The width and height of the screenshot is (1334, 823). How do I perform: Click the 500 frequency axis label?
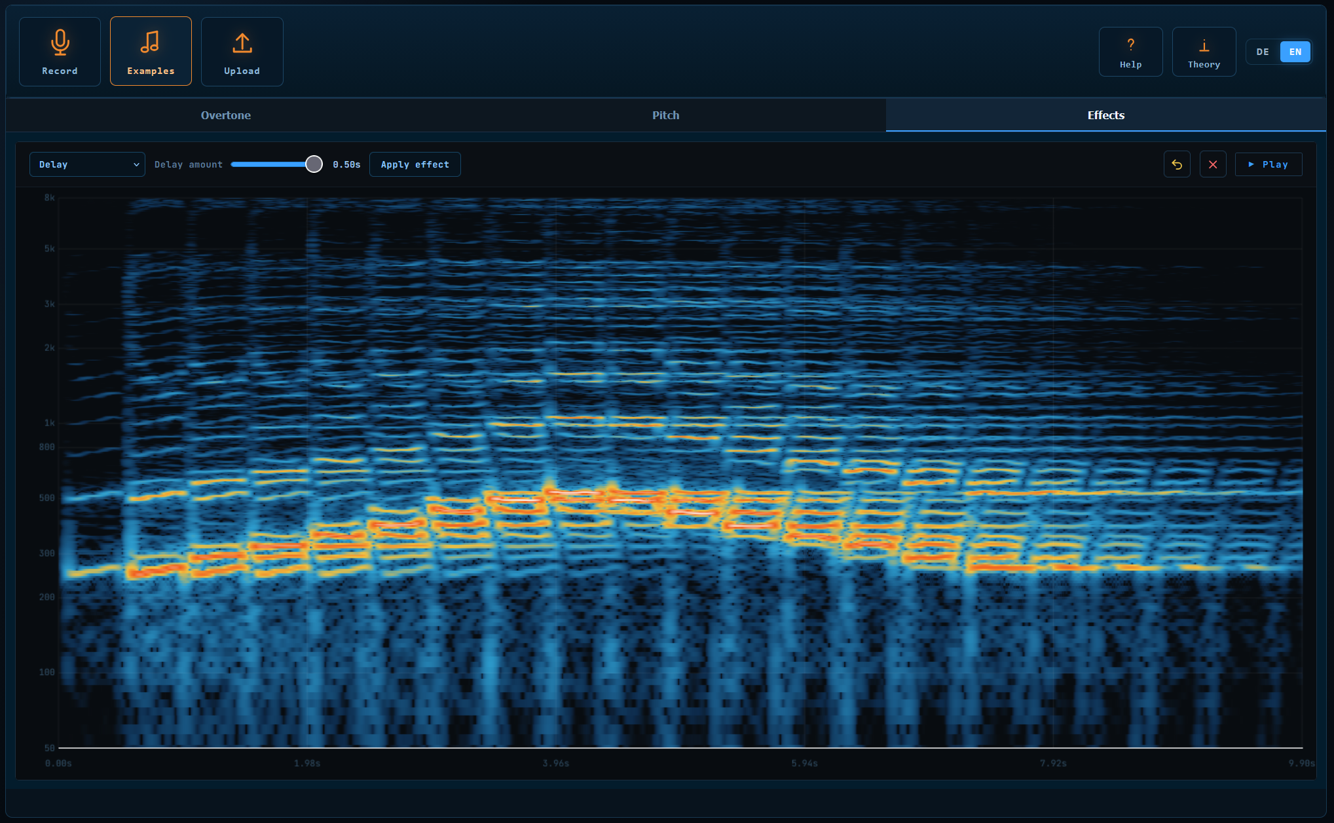click(47, 498)
